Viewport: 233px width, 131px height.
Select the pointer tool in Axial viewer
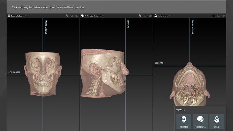[214, 16]
